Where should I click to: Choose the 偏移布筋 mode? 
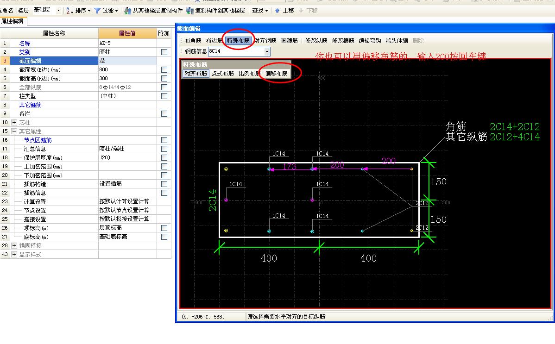point(277,74)
